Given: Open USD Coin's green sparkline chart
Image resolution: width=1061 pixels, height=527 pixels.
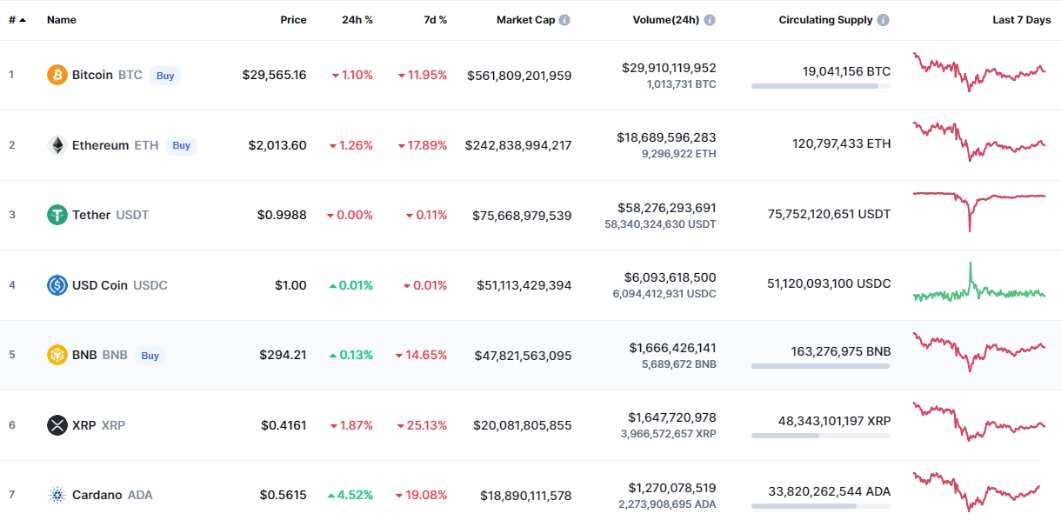Looking at the screenshot, I should coord(979,282).
